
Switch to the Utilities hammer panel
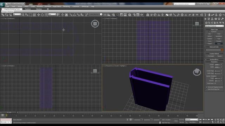(x=223, y=19)
